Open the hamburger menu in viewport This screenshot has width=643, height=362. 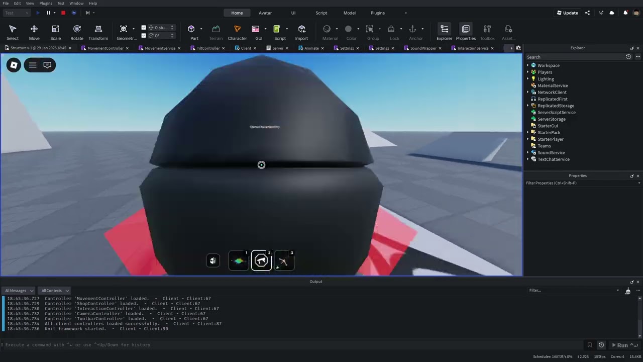33,65
